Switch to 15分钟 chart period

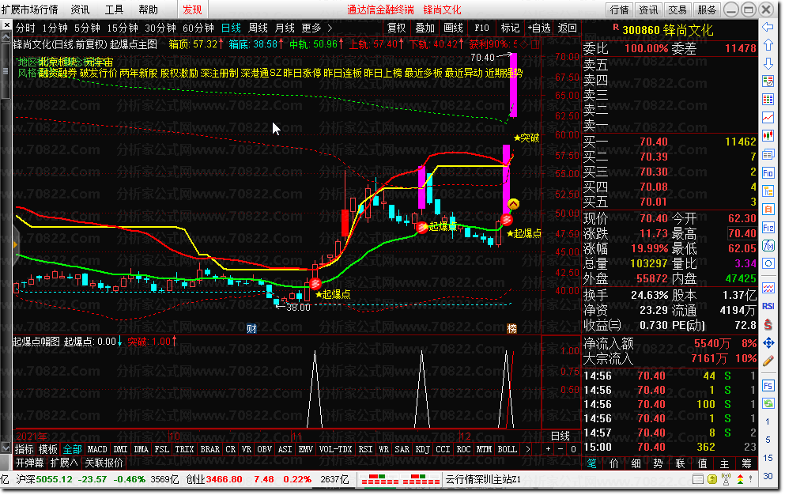point(123,28)
